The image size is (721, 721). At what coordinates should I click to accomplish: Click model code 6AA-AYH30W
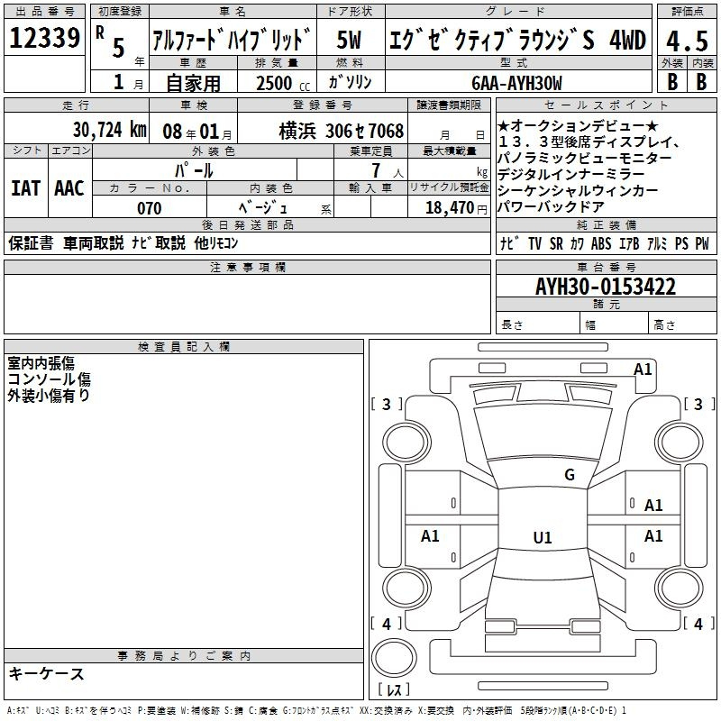coord(516,83)
